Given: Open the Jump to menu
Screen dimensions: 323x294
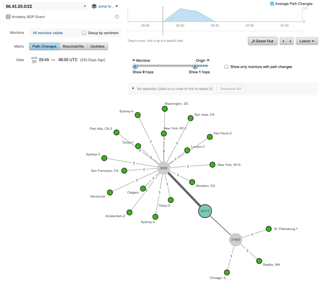Looking at the screenshot, I should pos(105,6).
